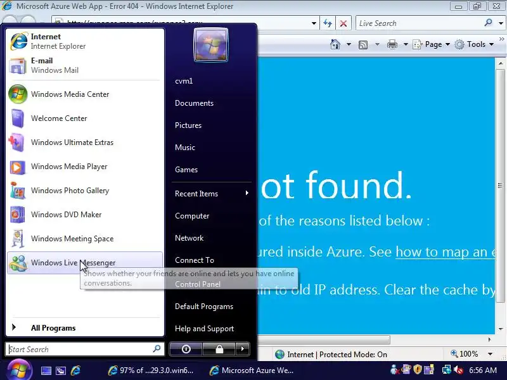The image size is (507, 380).
Task: Click IE Home button
Action: tap(335, 44)
